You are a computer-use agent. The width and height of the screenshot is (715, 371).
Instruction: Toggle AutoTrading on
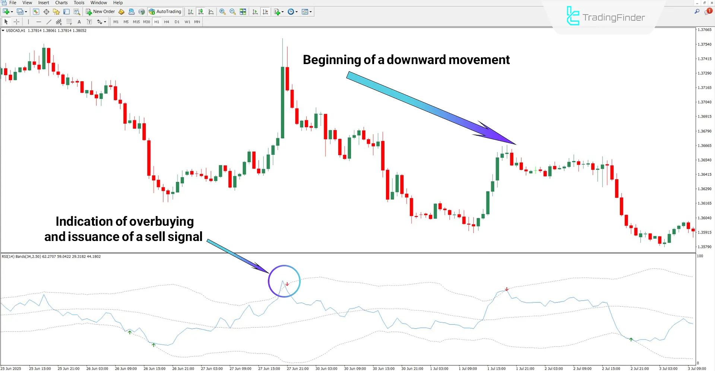coord(165,12)
